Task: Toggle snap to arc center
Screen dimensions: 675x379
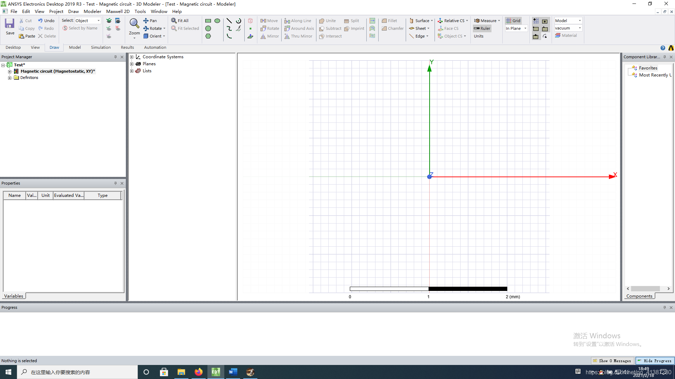Action: (545, 36)
